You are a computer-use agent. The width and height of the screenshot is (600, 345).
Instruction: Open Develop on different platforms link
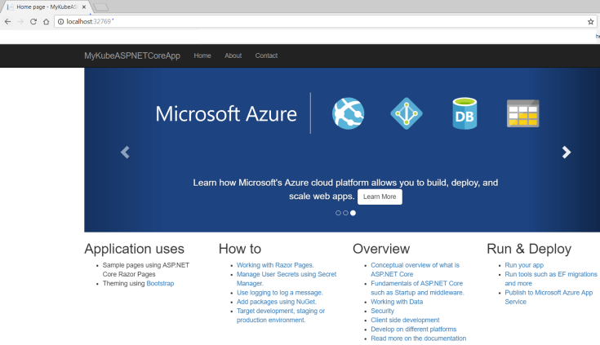414,330
